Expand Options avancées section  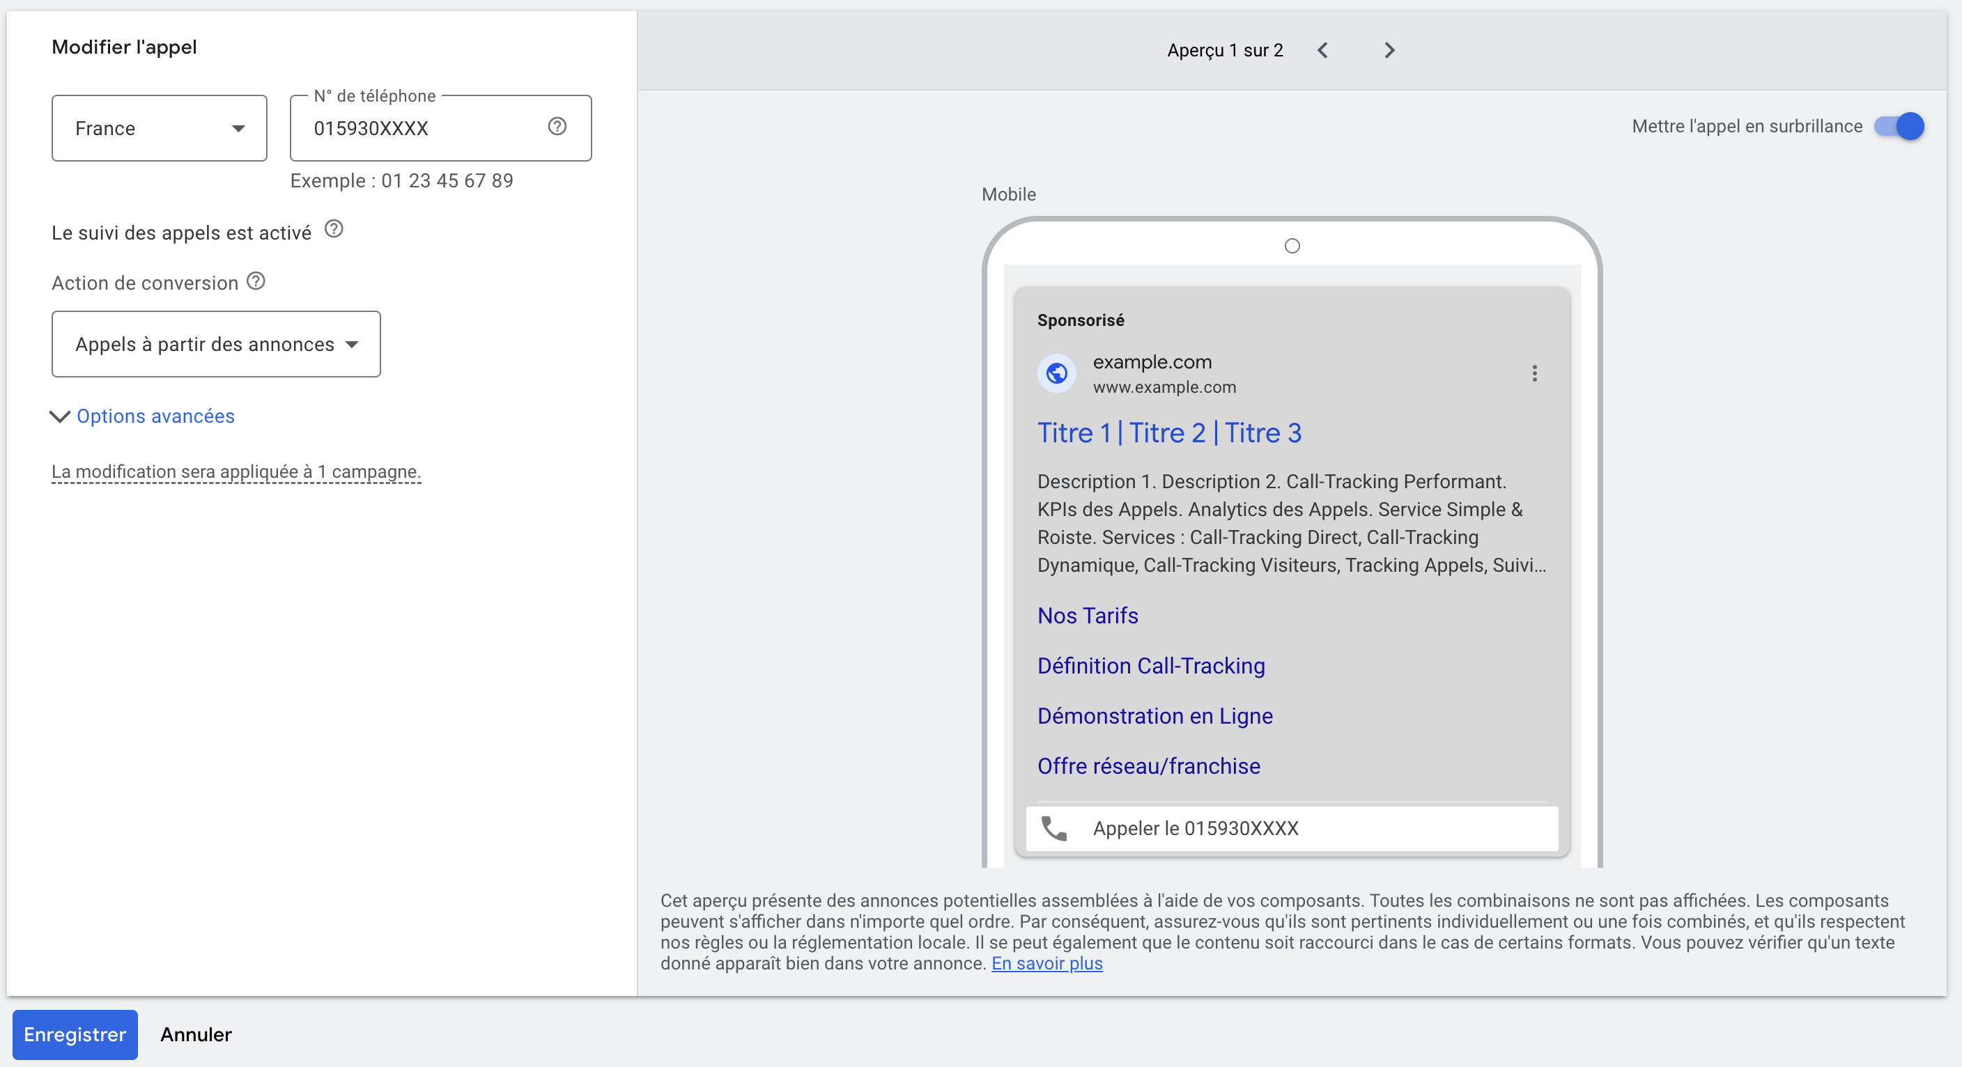tap(142, 416)
